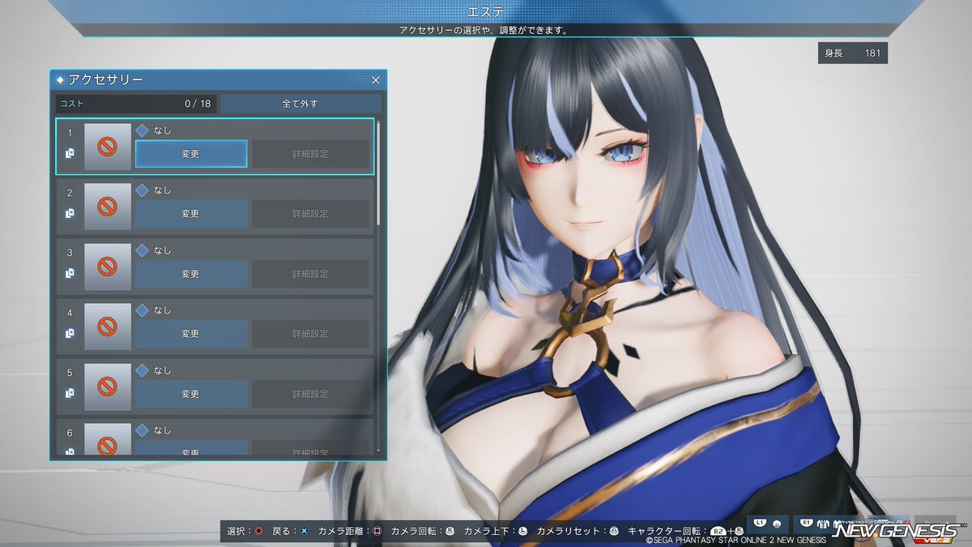Click the アクセサリー panel title
Viewport: 972px width, 547px height.
[105, 79]
